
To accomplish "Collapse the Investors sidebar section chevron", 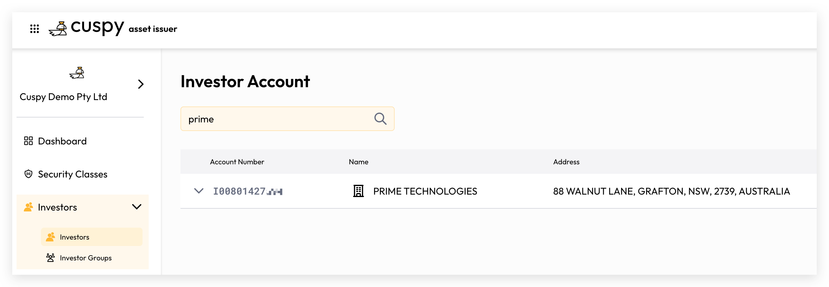I will point(137,207).
